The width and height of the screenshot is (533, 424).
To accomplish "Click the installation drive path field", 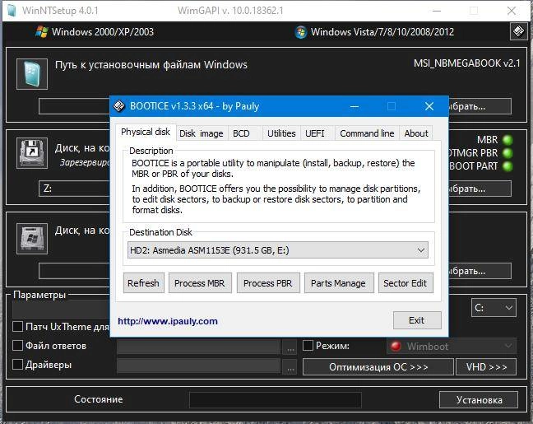I will point(75,271).
